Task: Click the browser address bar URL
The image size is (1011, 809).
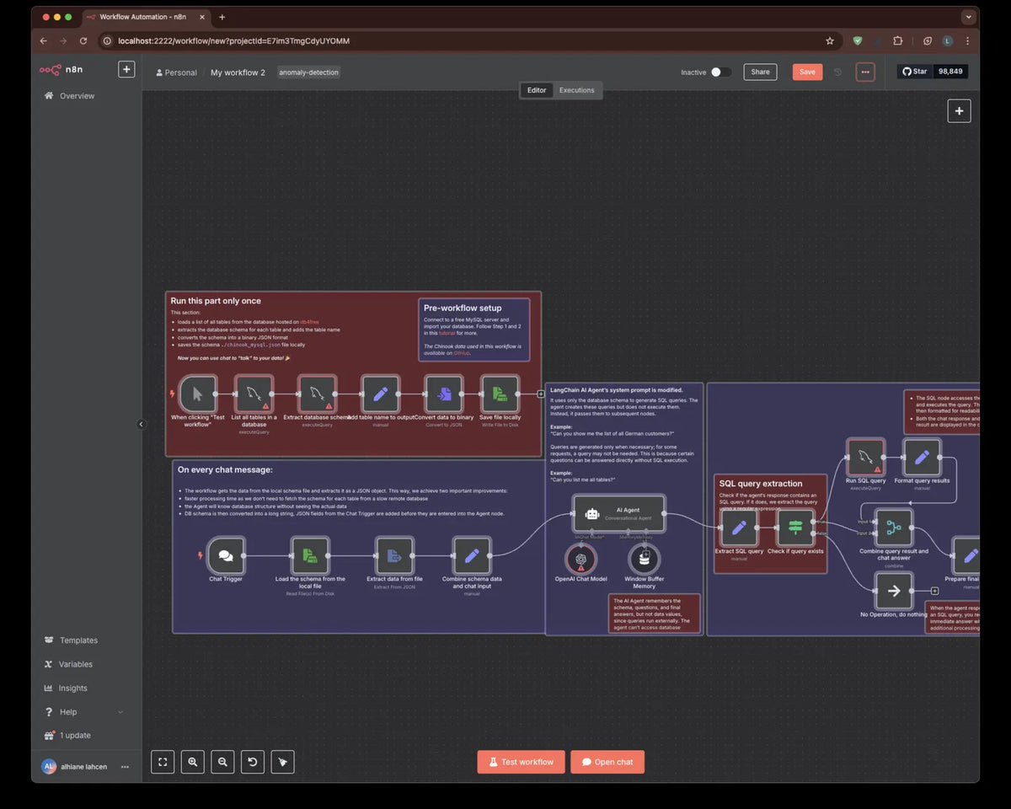Action: pos(234,40)
